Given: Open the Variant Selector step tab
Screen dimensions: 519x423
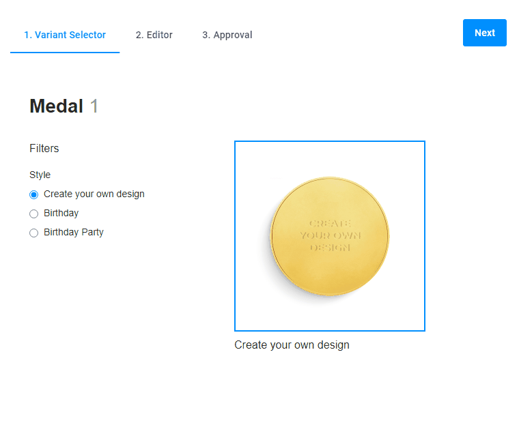Looking at the screenshot, I should point(65,35).
